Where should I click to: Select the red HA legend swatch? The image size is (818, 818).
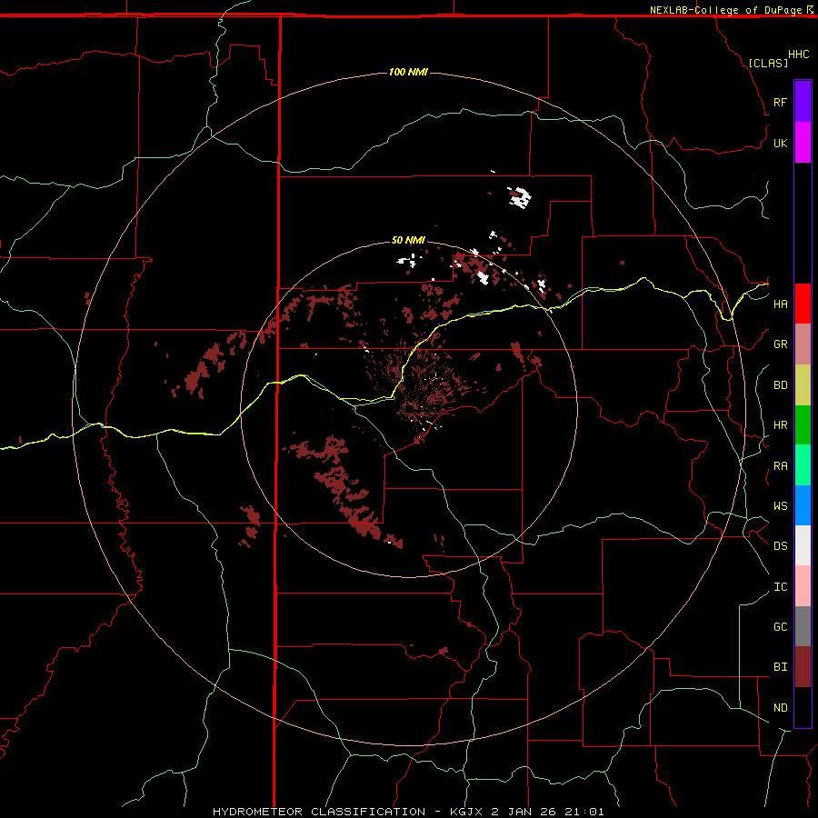[x=803, y=304]
